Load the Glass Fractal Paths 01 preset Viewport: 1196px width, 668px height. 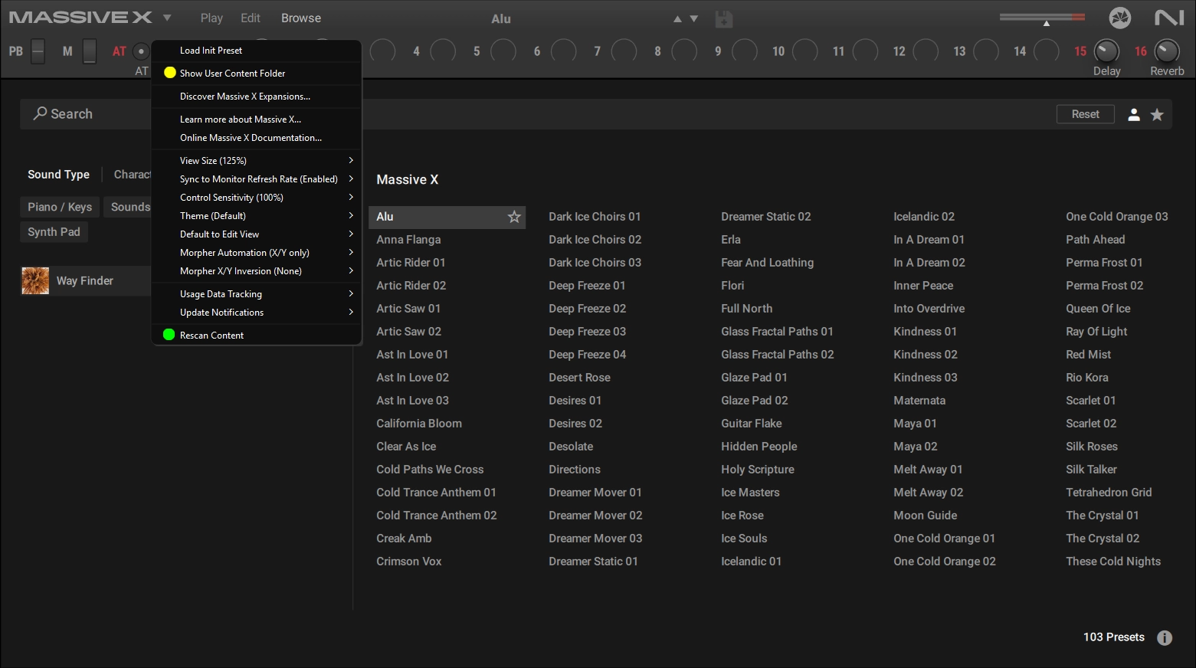[777, 332]
